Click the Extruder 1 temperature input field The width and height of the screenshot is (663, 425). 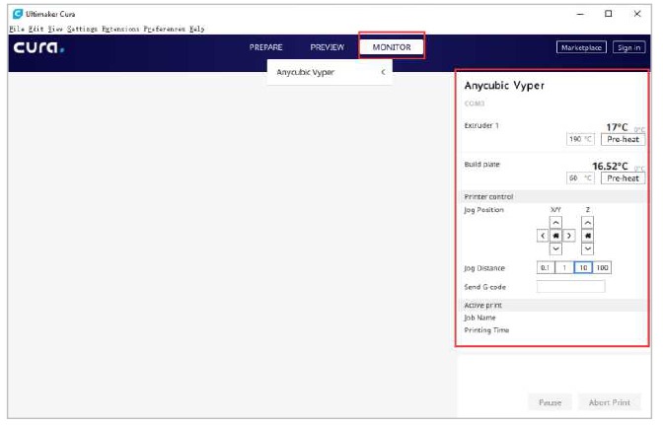[580, 139]
